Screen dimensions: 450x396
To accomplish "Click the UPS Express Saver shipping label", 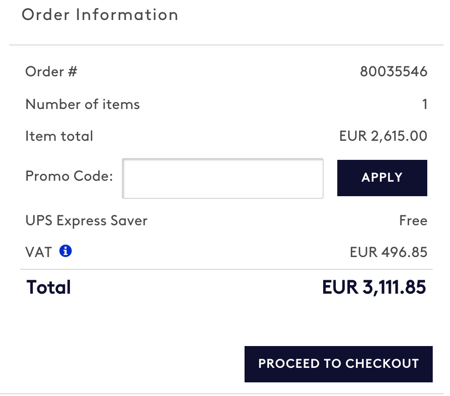I will pos(86,221).
